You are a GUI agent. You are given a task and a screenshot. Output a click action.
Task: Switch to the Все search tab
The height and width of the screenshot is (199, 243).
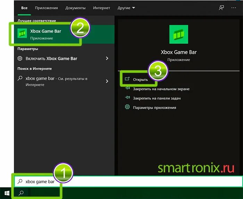(24, 8)
